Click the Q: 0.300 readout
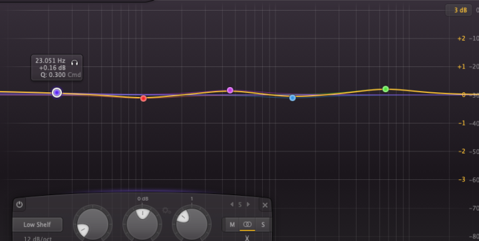Viewport: 479px width, 241px height. click(53, 74)
